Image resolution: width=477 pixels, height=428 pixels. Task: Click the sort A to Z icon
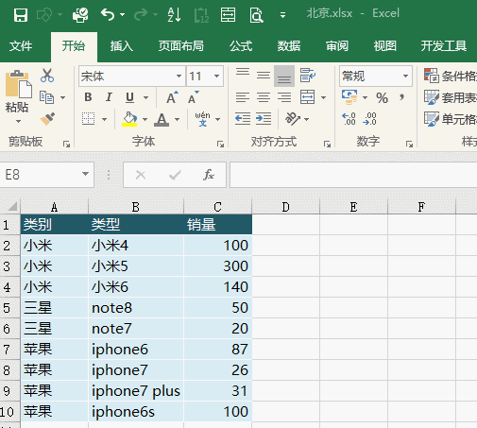point(174,14)
